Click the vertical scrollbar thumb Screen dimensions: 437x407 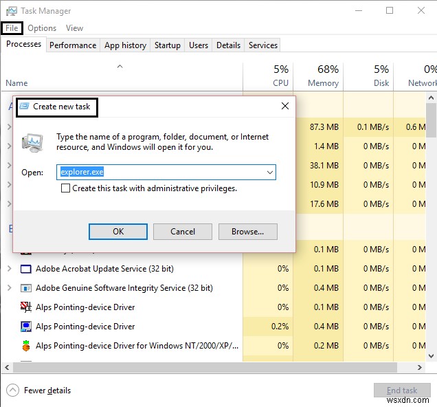tap(431, 120)
